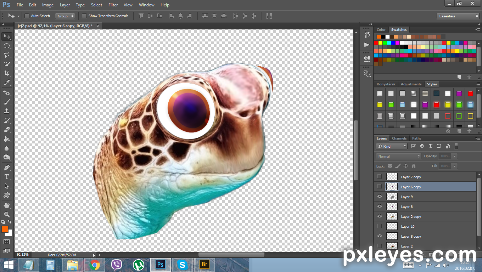Image resolution: width=482 pixels, height=272 pixels.
Task: Select the Clone Stamp tool
Action: (x=7, y=111)
